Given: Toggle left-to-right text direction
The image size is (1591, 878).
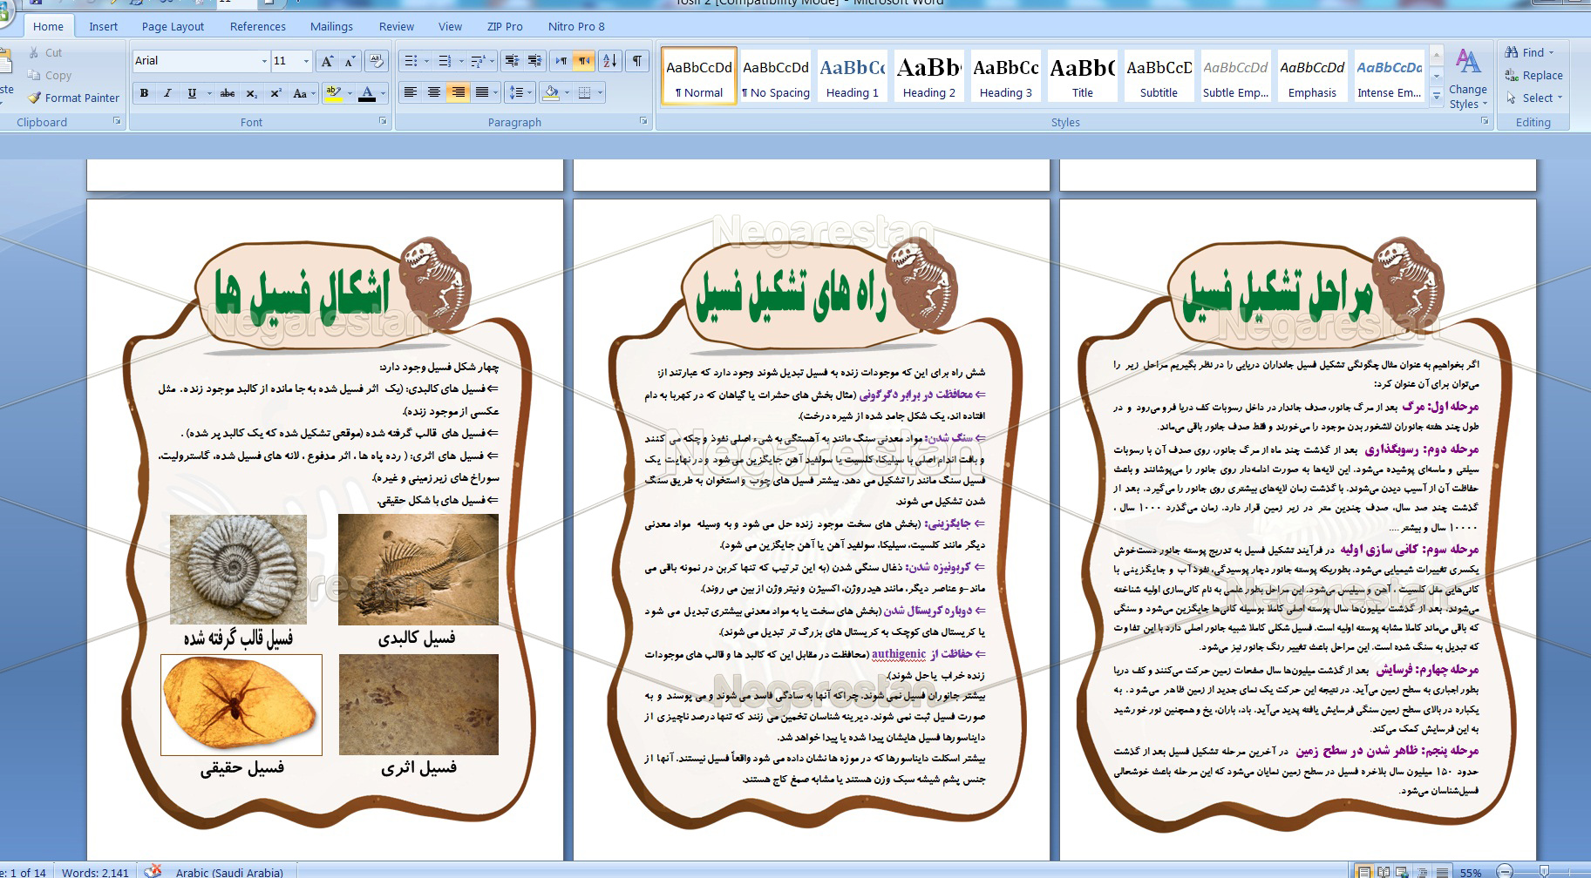Looking at the screenshot, I should (x=561, y=61).
